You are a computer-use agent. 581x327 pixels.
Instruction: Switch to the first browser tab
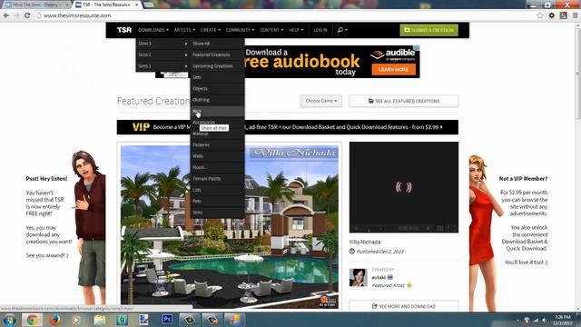pos(36,5)
